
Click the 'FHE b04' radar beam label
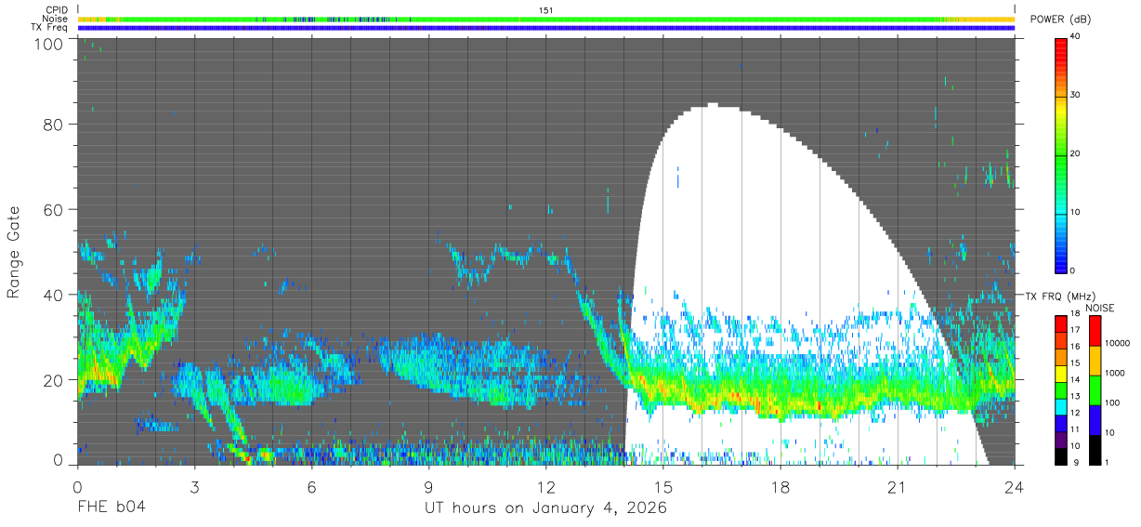point(111,508)
